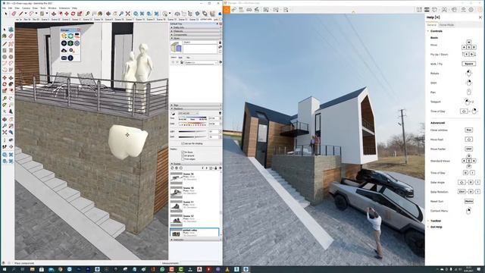Click the shadow Light slider

(192, 131)
